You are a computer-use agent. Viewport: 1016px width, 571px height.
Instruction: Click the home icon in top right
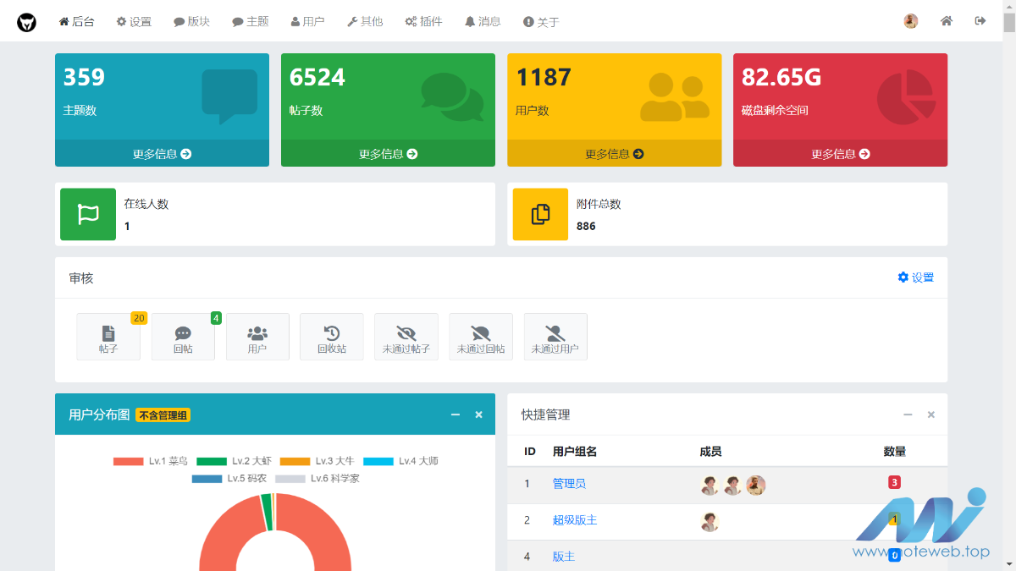click(947, 21)
